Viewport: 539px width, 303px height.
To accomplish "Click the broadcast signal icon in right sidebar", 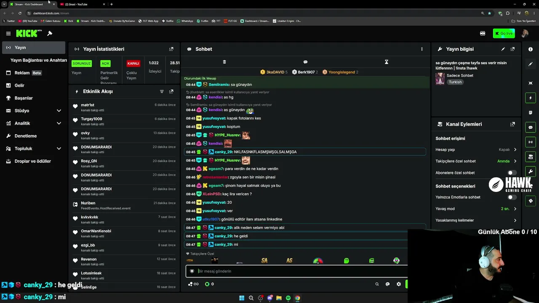I will (531, 142).
